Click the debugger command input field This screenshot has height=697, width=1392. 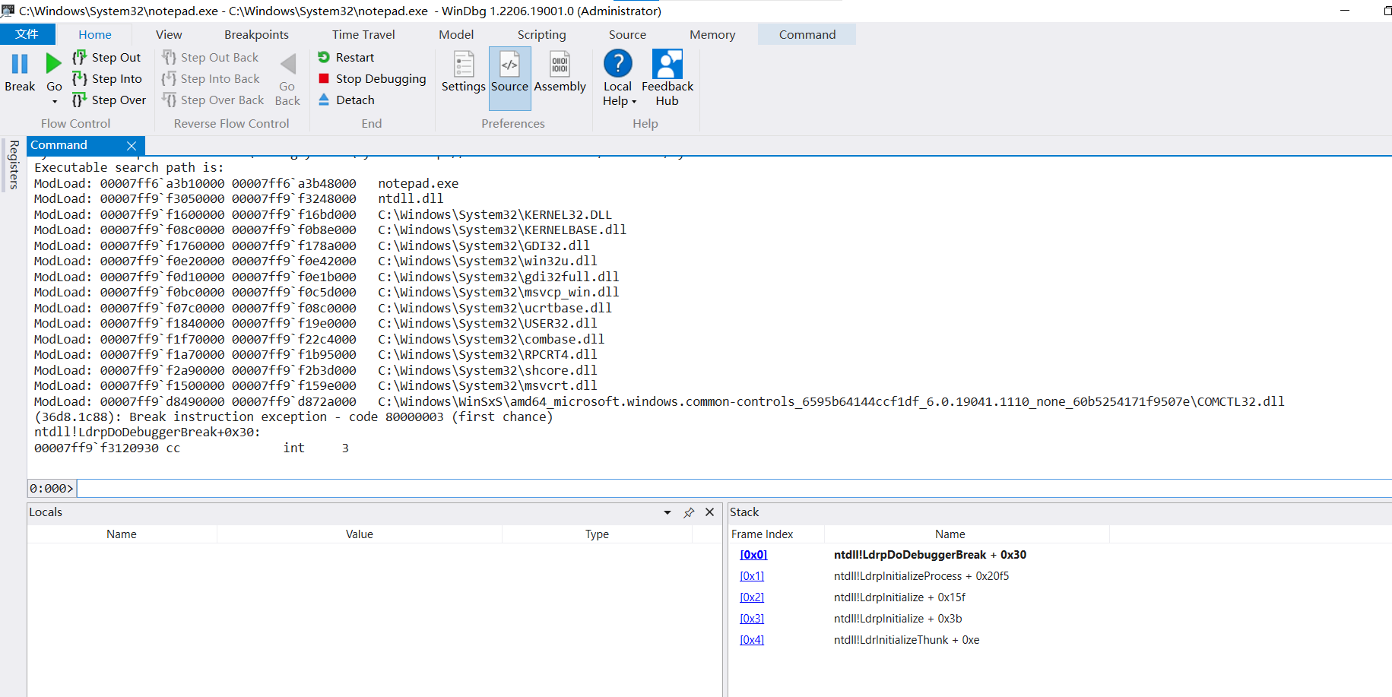(x=734, y=489)
